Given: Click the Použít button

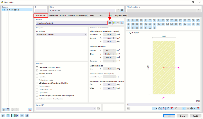Looking at the screenshot, I should point(196,116).
